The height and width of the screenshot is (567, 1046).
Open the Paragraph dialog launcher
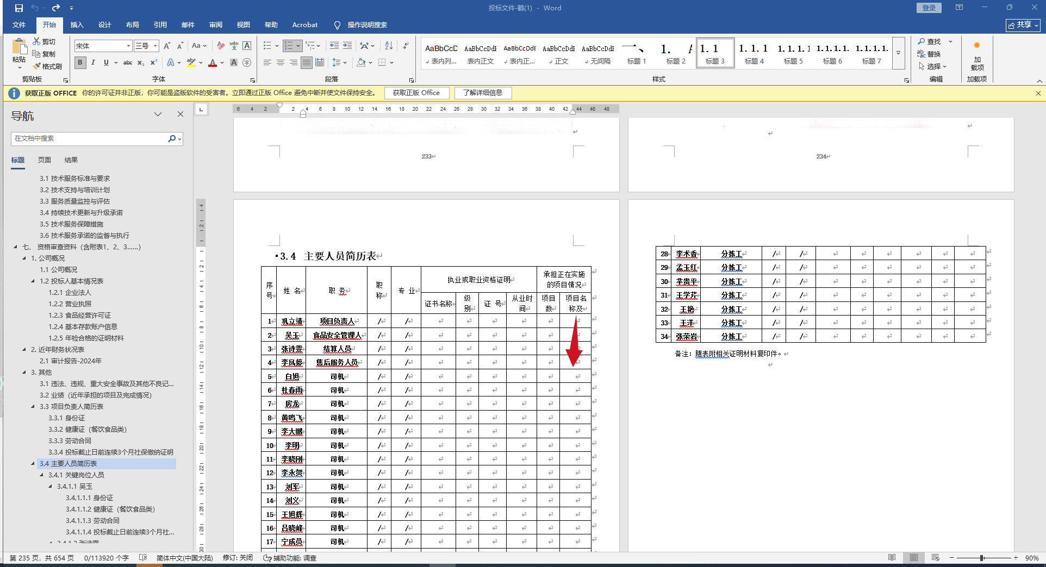(412, 80)
